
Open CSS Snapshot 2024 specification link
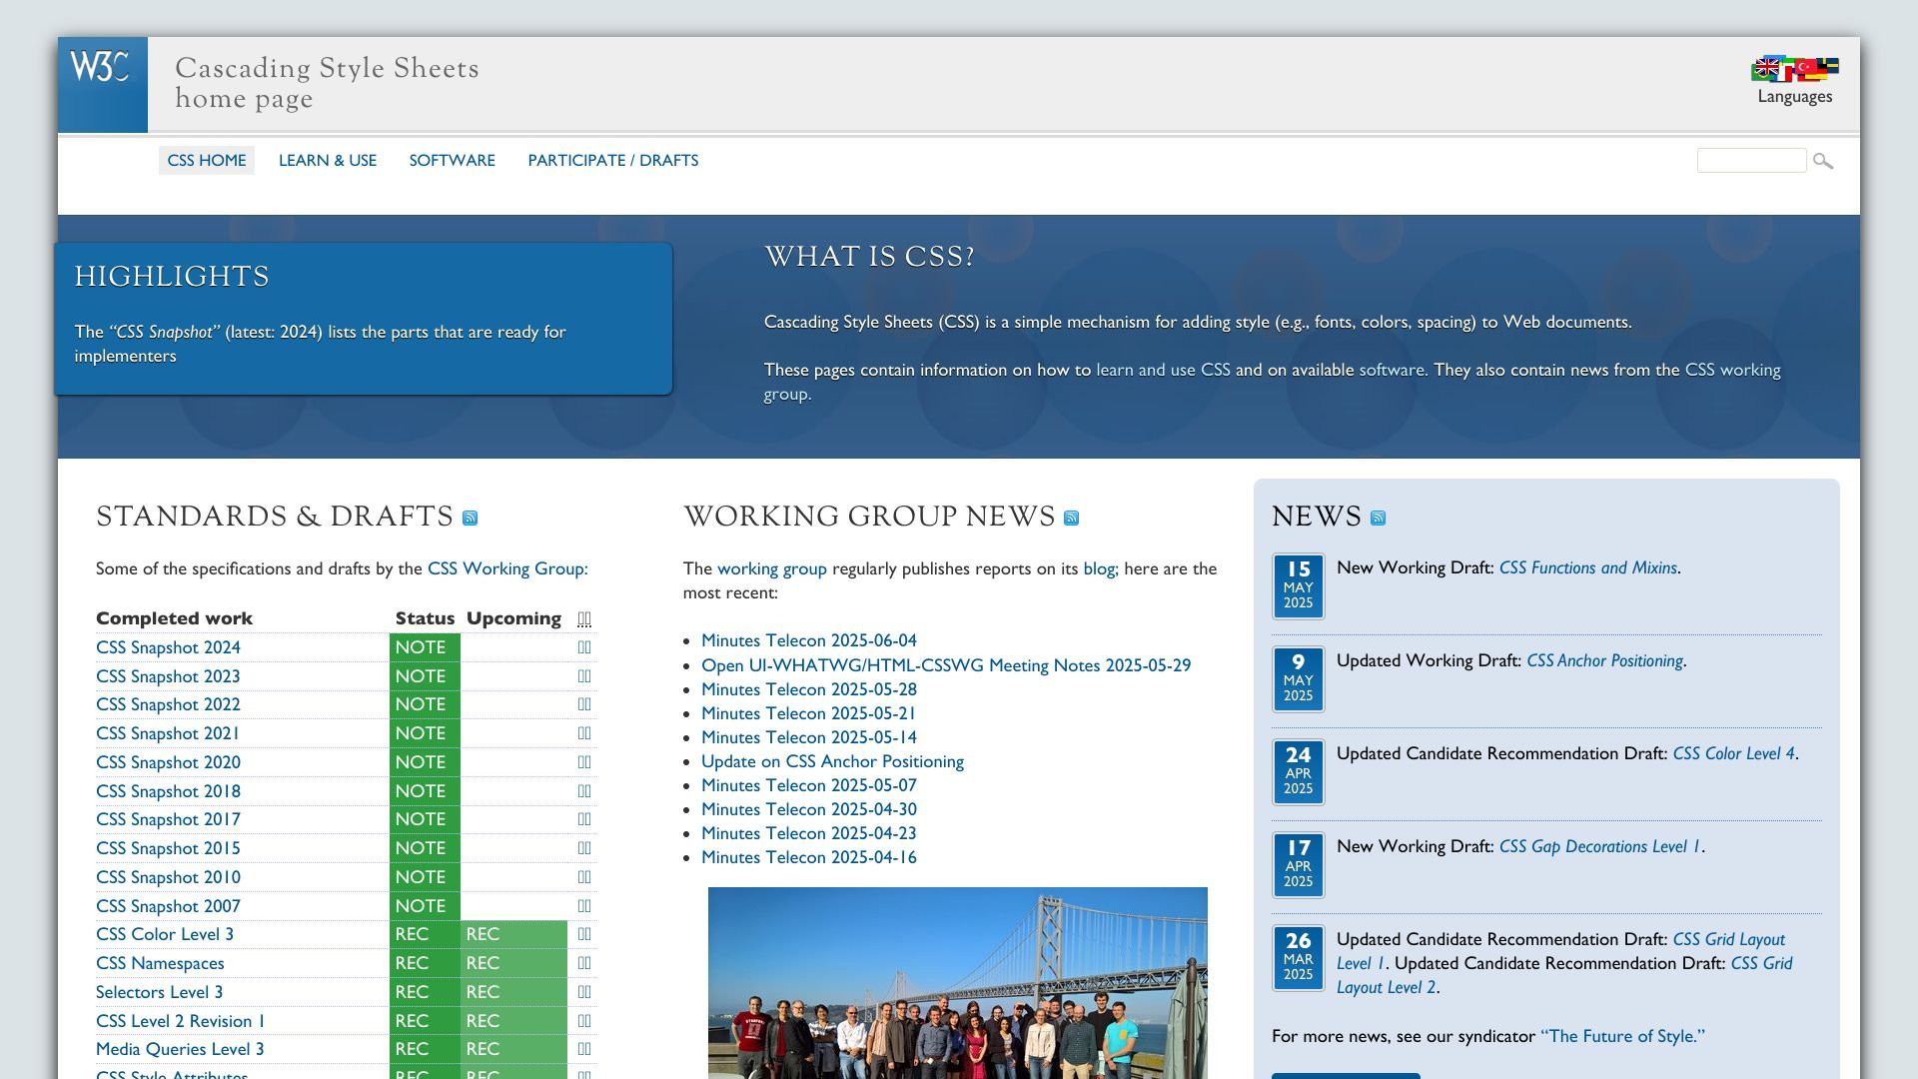click(168, 647)
